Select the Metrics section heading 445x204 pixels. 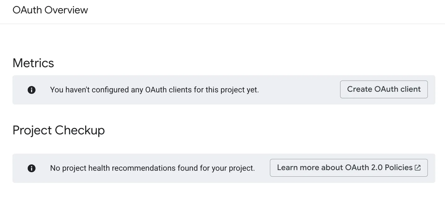(x=33, y=63)
